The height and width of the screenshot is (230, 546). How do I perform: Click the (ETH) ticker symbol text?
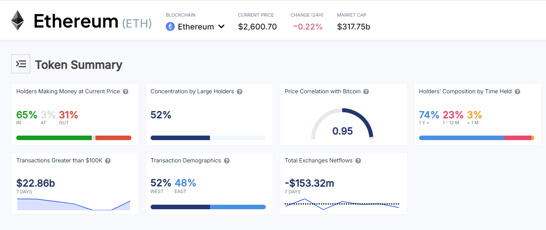pyautogui.click(x=137, y=23)
